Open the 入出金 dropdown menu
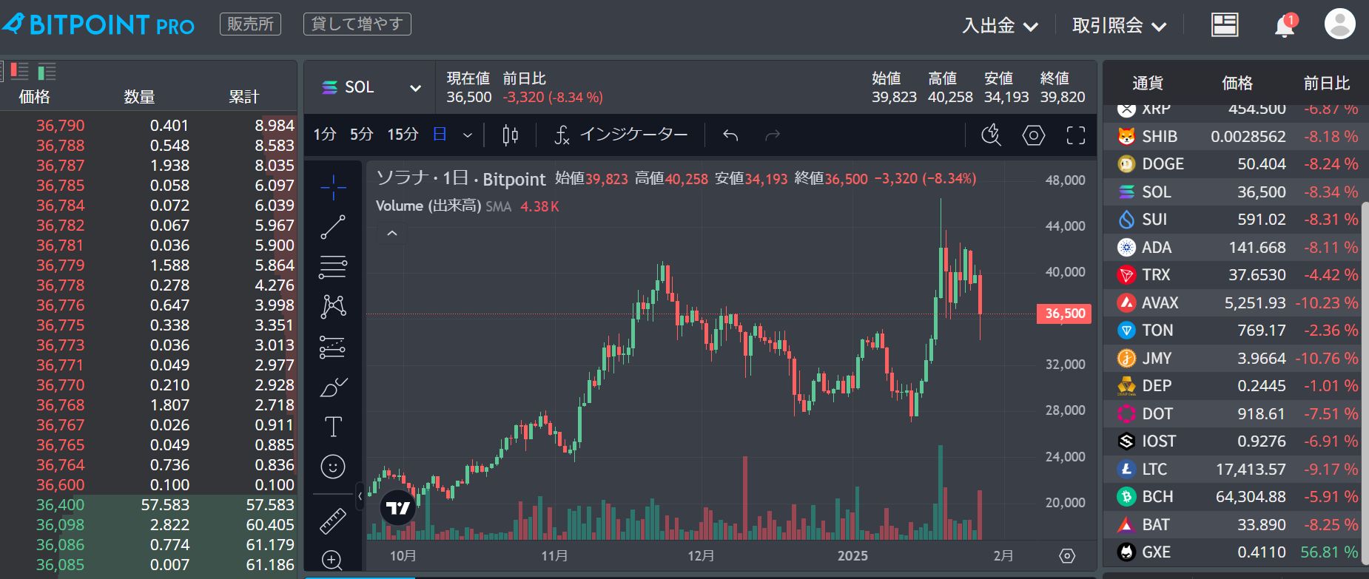 coord(1000,26)
